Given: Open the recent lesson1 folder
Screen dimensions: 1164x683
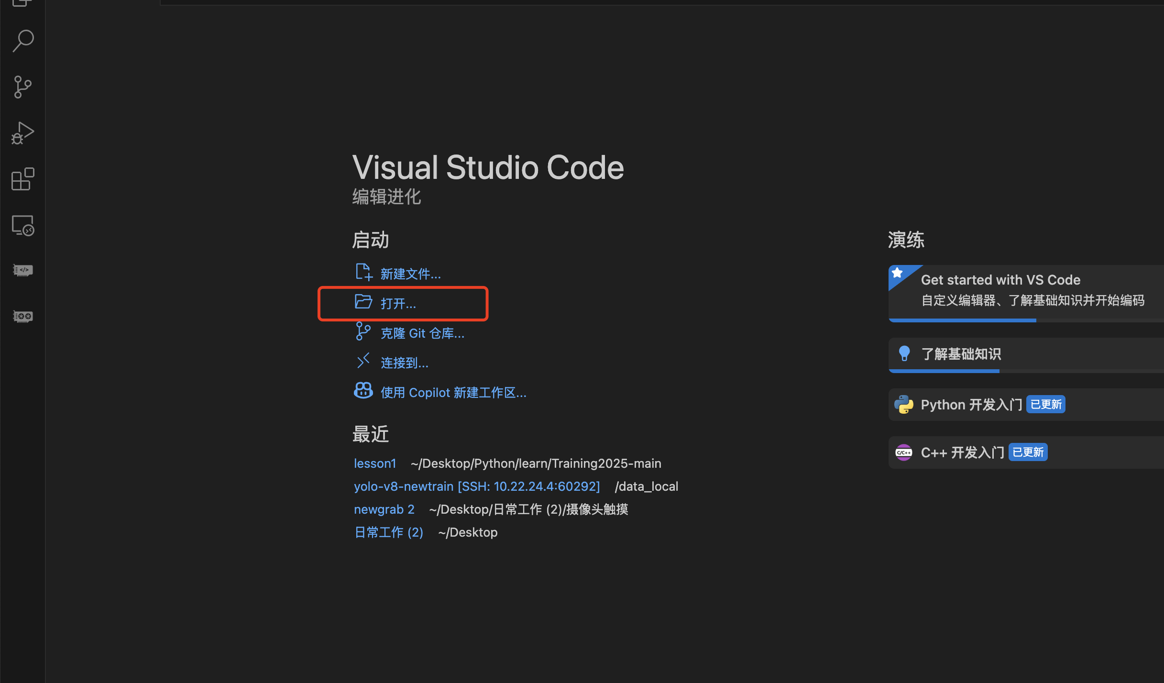Looking at the screenshot, I should (375, 463).
